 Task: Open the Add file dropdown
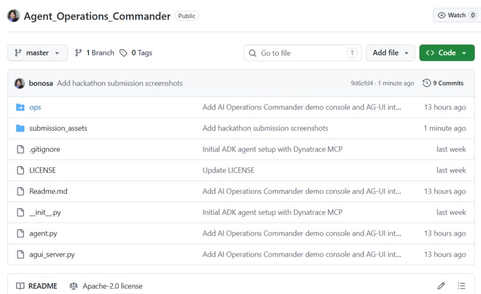click(x=390, y=53)
